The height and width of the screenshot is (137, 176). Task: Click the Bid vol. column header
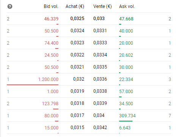coord(51,6)
